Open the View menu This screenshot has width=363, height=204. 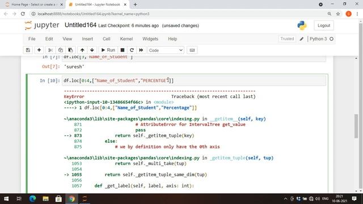click(67, 39)
